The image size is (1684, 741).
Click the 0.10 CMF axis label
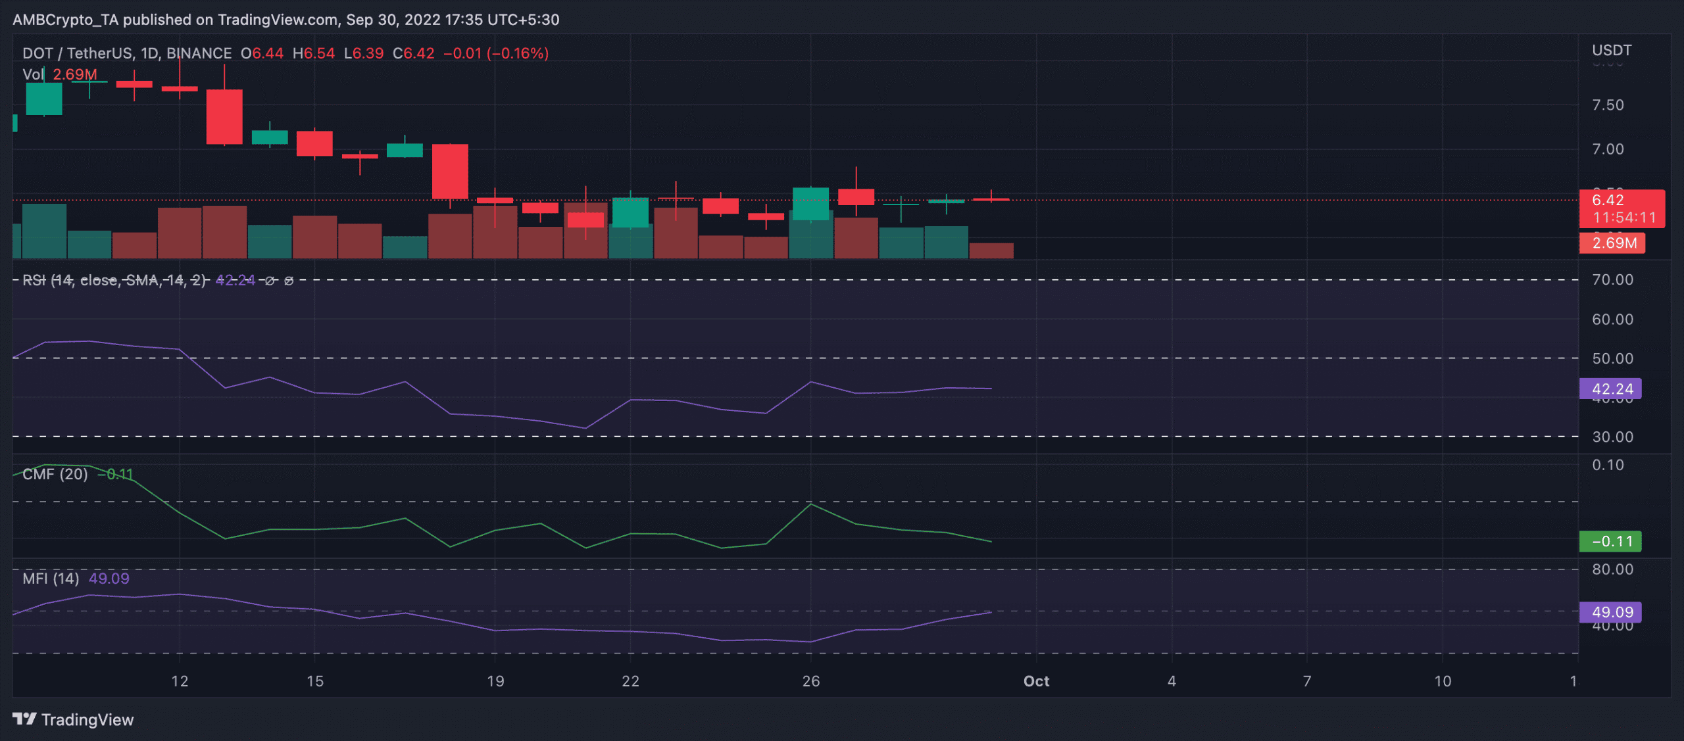coord(1608,465)
